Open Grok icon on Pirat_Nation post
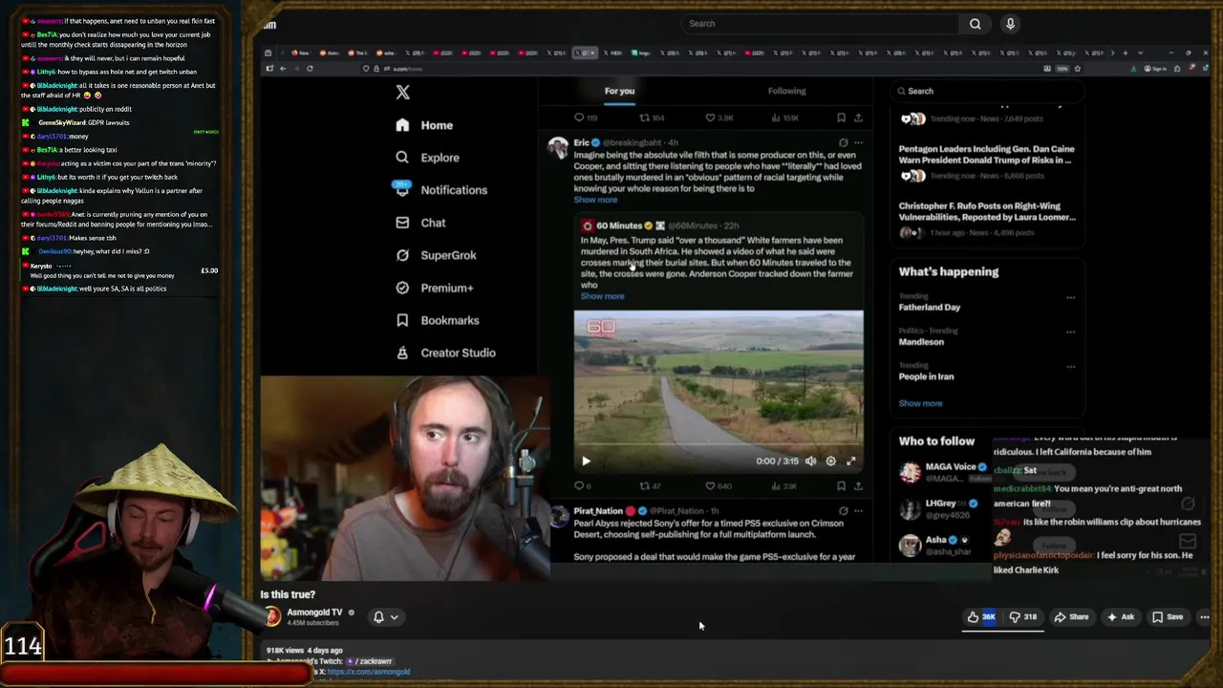This screenshot has width=1223, height=688. click(x=843, y=511)
